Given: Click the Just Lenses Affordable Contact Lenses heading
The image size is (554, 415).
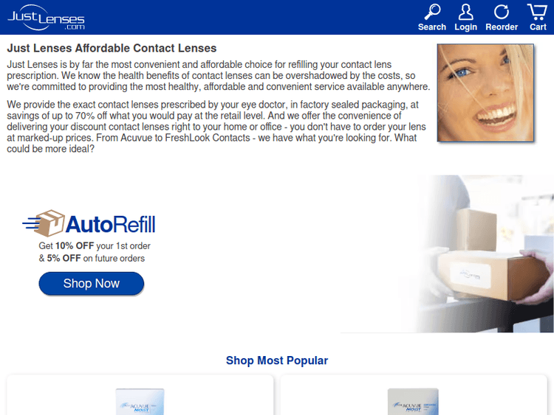Looking at the screenshot, I should coord(112,48).
